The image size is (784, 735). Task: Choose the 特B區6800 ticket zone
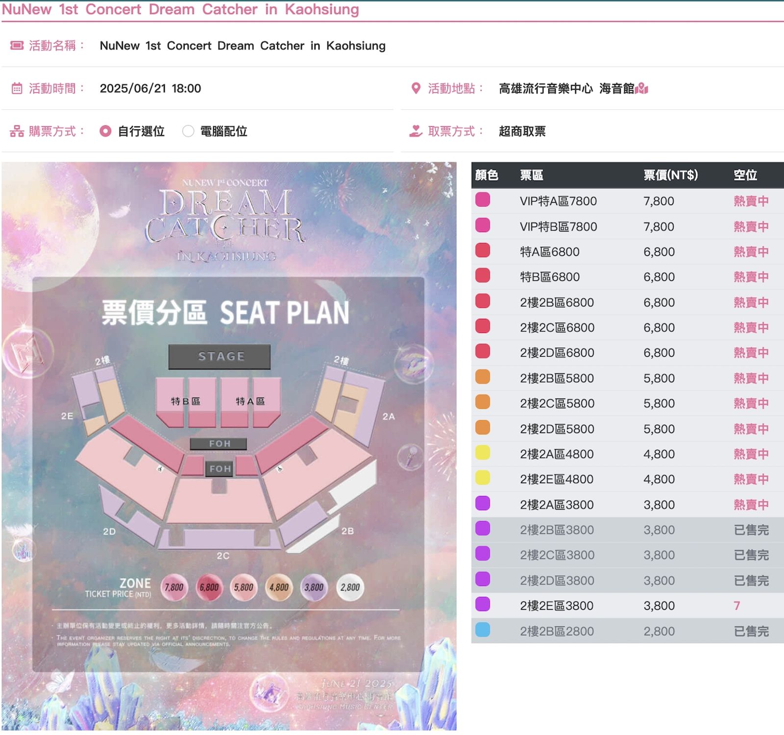(x=628, y=277)
